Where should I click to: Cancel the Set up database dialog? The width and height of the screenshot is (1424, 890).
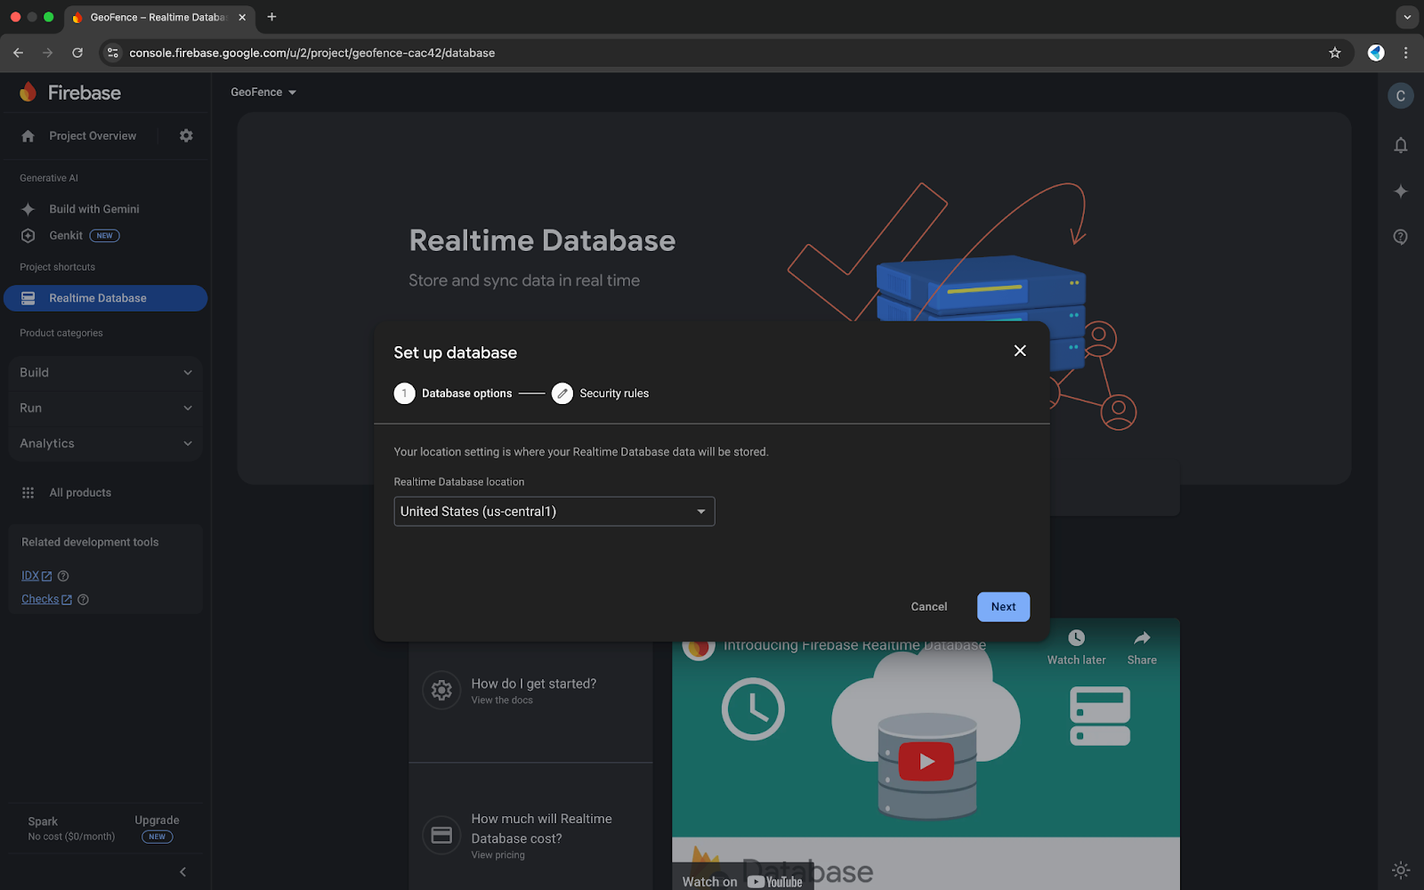click(928, 607)
